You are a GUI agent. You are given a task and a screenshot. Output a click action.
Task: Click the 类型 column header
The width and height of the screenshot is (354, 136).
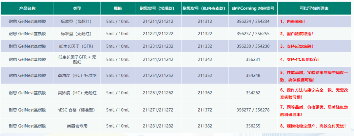tap(77, 8)
